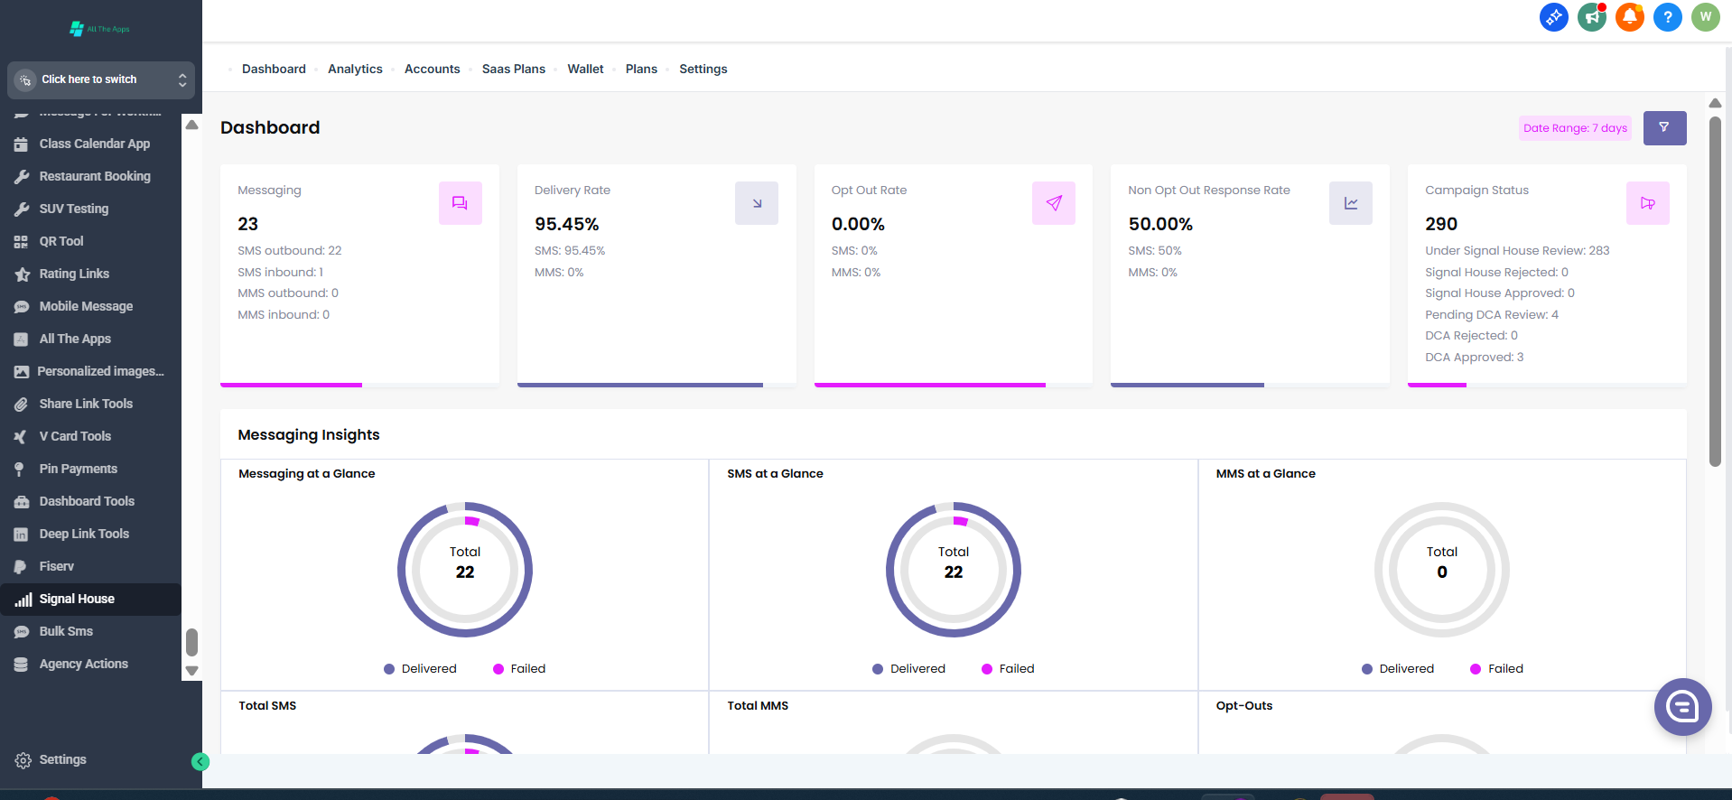Toggle Failed legend in Messaging at a Glance
The height and width of the screenshot is (800, 1732).
[519, 669]
